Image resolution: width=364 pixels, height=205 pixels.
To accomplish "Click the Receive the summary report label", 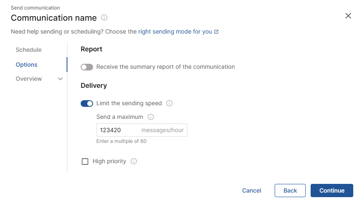I will [x=165, y=67].
